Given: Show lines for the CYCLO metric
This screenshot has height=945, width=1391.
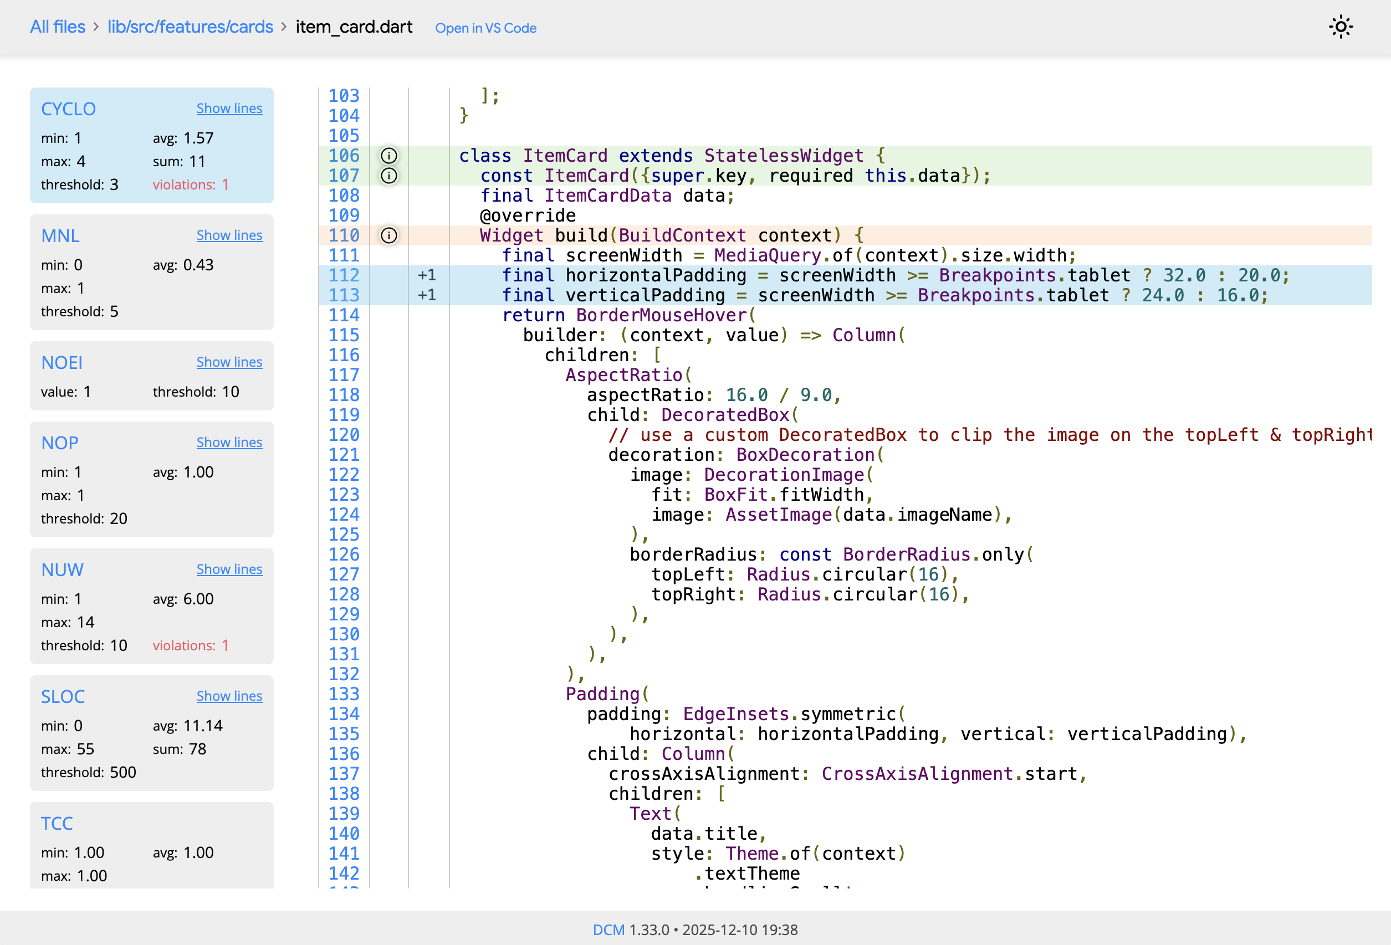Looking at the screenshot, I should click(x=229, y=108).
